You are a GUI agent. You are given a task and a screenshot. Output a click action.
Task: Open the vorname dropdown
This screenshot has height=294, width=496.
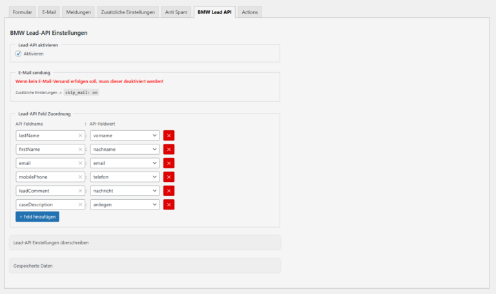(x=125, y=135)
